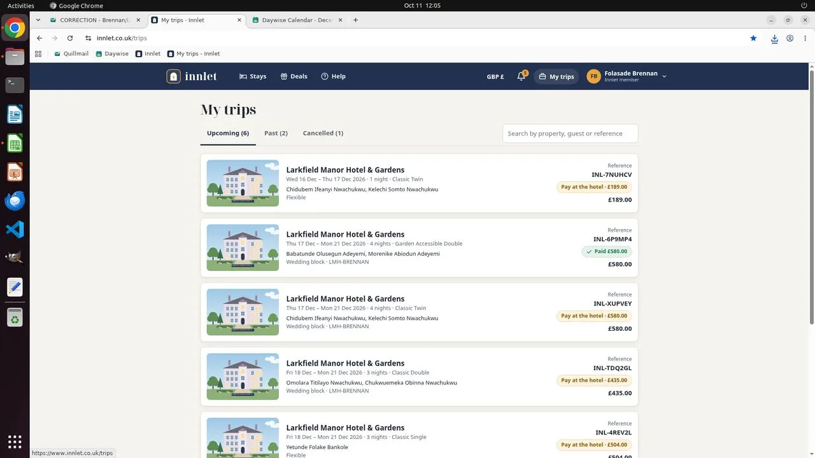Change currency via GBP £ selector
Screen dimensions: 815x458
(495, 76)
